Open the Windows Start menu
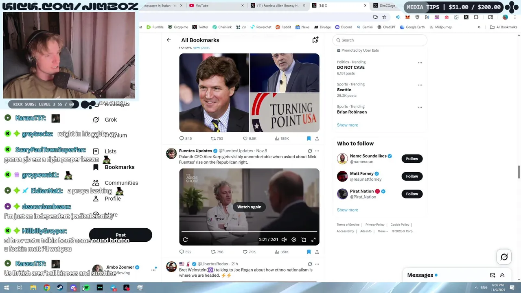This screenshot has height=293, width=521. (x=6, y=288)
